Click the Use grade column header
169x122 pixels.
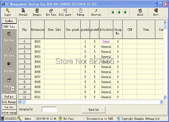tap(73, 29)
